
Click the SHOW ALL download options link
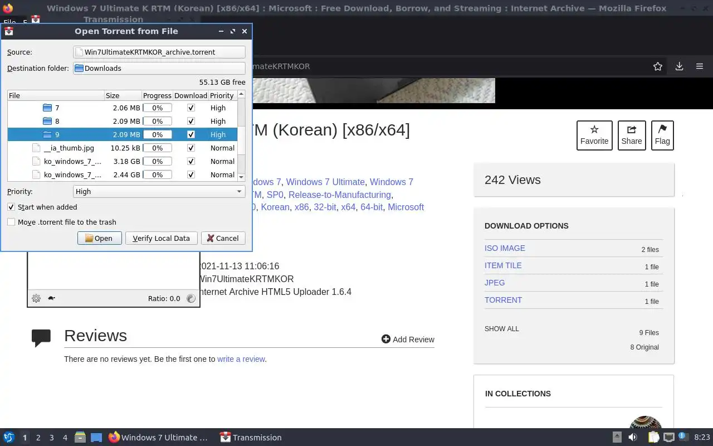click(x=502, y=329)
